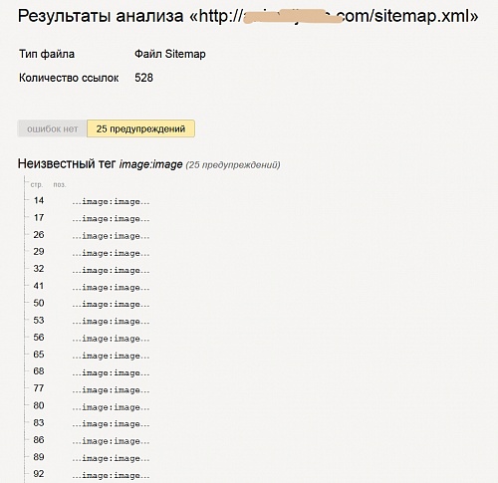Open warning entry on line 56
Screen dimensions: 498x483
click(92, 338)
